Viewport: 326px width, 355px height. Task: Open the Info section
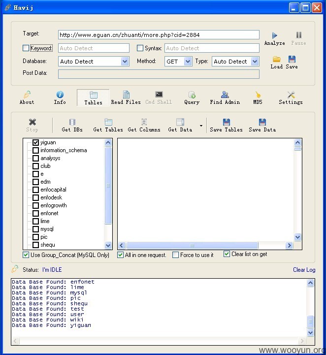tap(60, 97)
